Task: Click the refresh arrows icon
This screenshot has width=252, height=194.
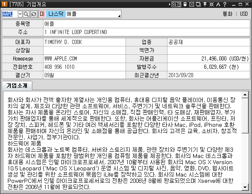Action: point(34,14)
